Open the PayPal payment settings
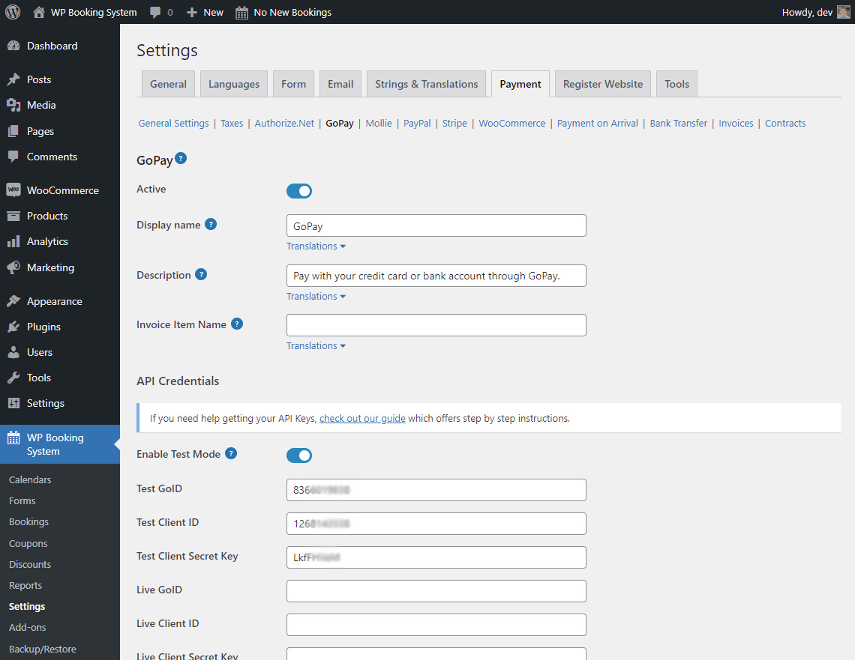855x660 pixels. click(x=417, y=123)
